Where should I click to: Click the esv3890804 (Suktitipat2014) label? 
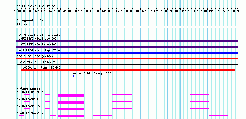tap(39, 50)
